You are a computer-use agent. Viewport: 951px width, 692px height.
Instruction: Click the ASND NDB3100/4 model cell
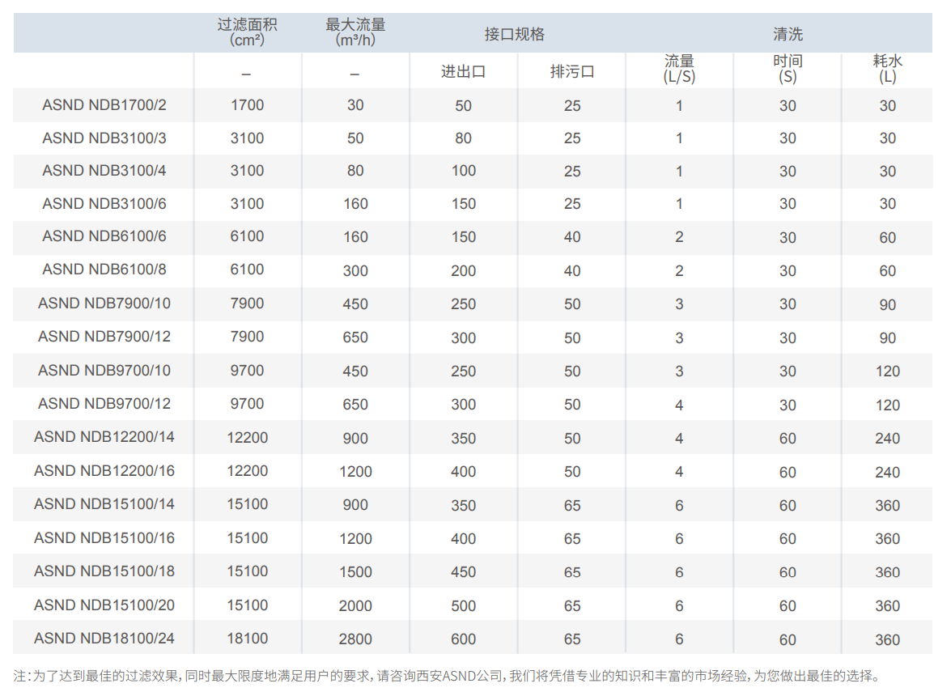[104, 171]
